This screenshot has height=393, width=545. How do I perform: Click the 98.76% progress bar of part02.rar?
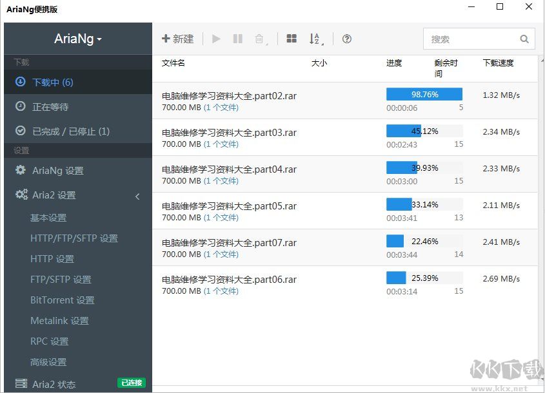click(x=424, y=93)
